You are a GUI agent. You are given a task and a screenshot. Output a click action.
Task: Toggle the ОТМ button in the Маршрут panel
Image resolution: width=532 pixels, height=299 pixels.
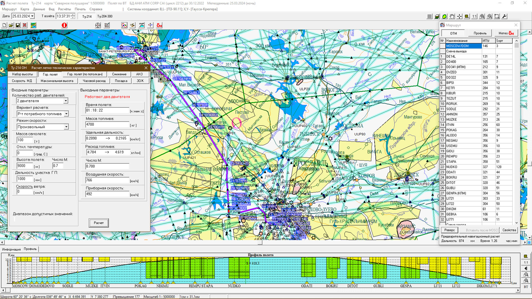tap(453, 33)
